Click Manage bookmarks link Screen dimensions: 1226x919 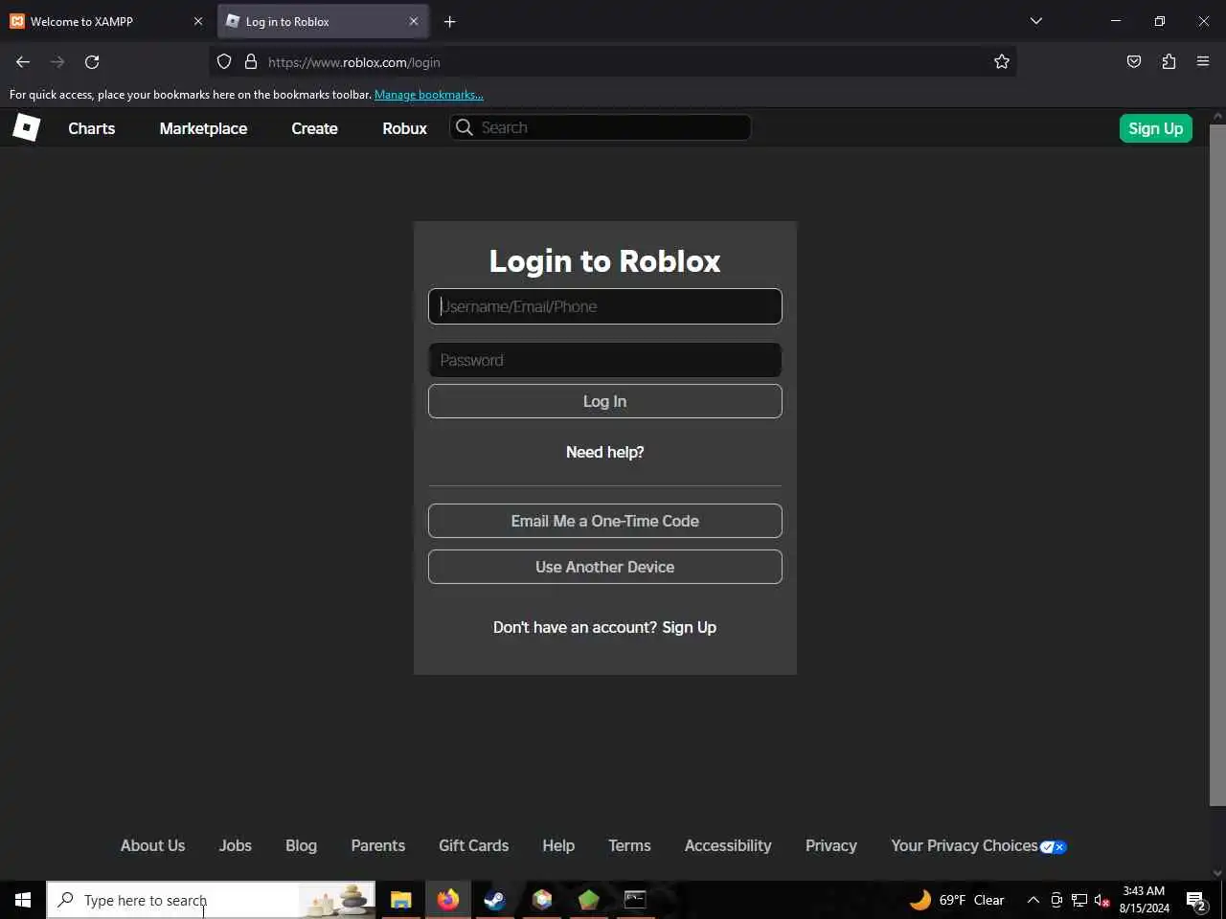pyautogui.click(x=429, y=95)
